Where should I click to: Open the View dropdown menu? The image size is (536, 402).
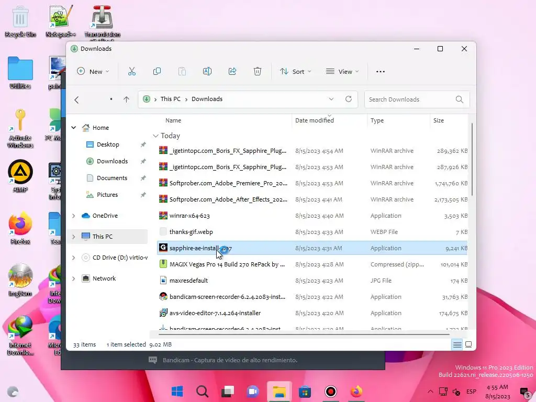click(x=342, y=71)
